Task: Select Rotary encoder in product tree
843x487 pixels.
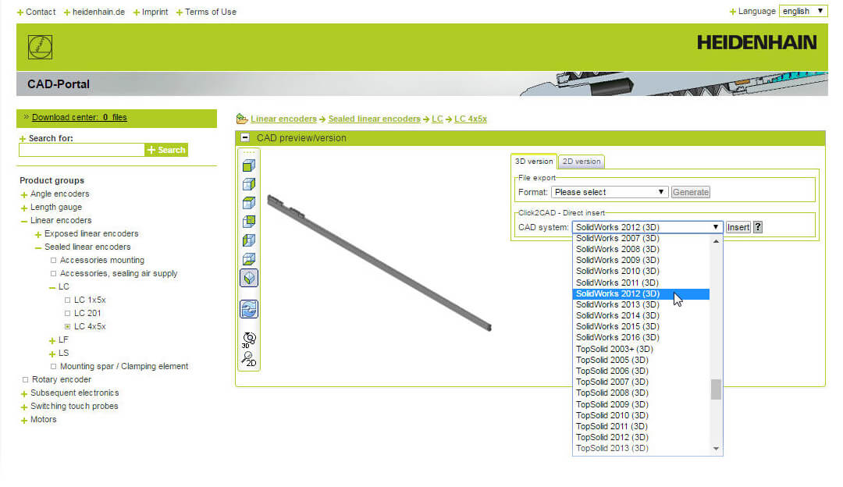Action: coord(62,379)
